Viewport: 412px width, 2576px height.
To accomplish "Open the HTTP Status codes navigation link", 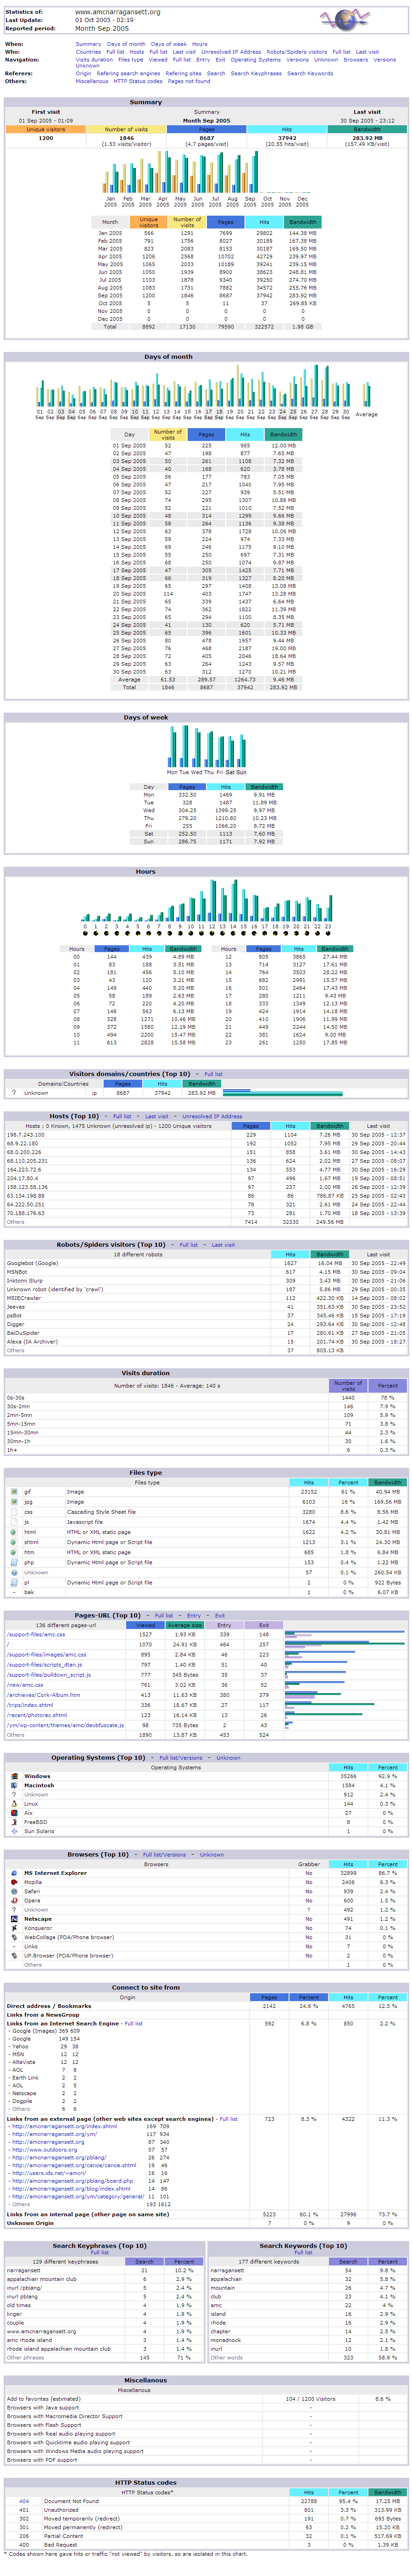I will (138, 81).
